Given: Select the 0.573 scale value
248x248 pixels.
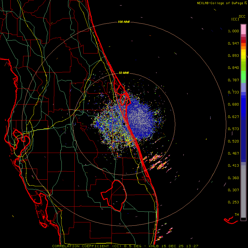Looking at the screenshot, I should [233, 129].
